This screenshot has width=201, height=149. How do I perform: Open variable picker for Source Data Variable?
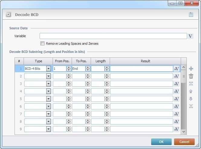pyautogui.click(x=190, y=36)
